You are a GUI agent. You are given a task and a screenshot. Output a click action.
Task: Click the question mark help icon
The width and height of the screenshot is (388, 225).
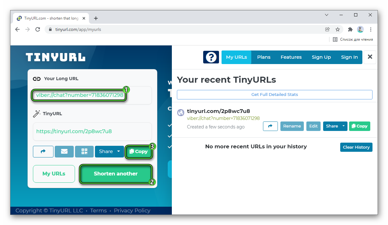211,57
